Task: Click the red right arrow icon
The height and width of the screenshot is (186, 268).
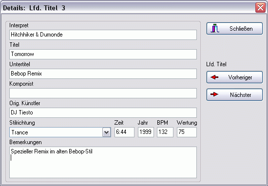Action: point(214,94)
